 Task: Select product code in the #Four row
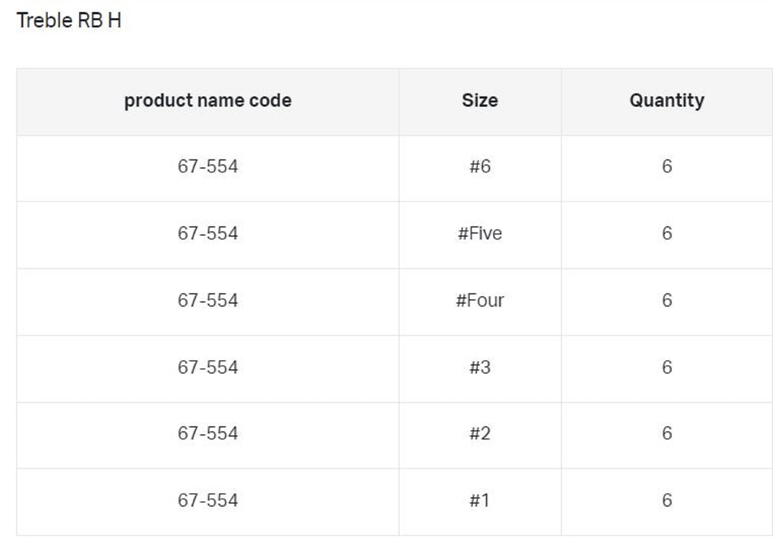click(208, 301)
